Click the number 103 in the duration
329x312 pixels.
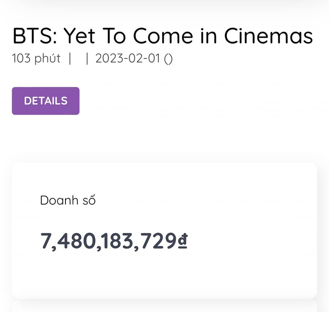[21, 59]
